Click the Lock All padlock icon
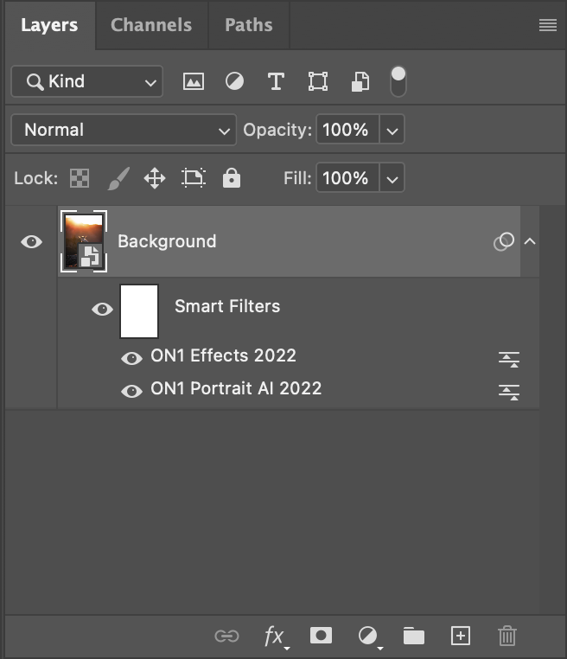The image size is (567, 659). coord(231,179)
